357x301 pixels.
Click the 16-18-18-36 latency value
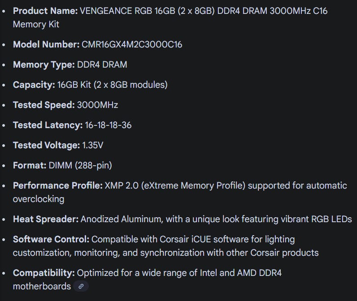pyautogui.click(x=108, y=125)
